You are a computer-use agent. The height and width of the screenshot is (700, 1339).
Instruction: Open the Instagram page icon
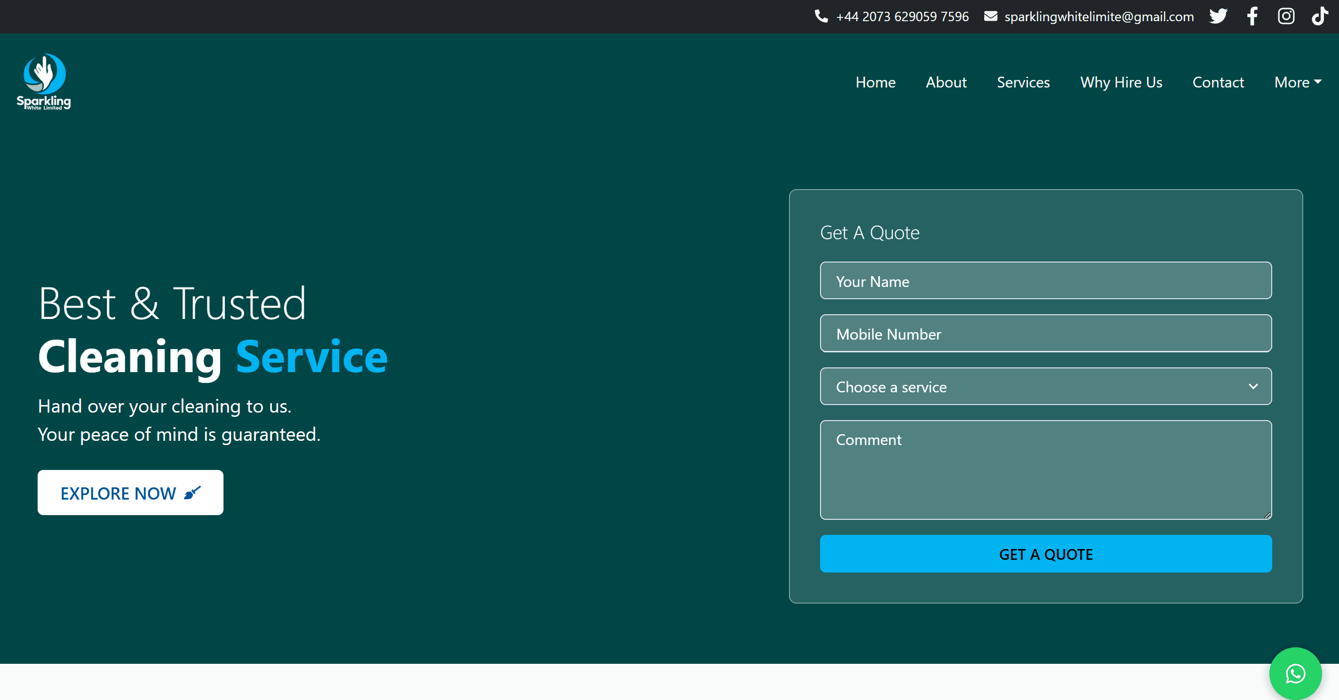pyautogui.click(x=1285, y=16)
